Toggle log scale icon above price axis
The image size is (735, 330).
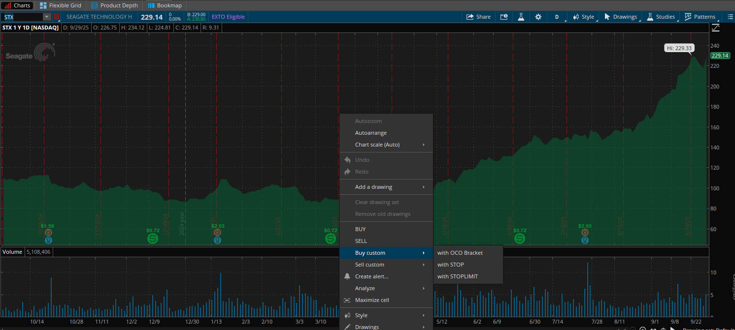tap(715, 28)
